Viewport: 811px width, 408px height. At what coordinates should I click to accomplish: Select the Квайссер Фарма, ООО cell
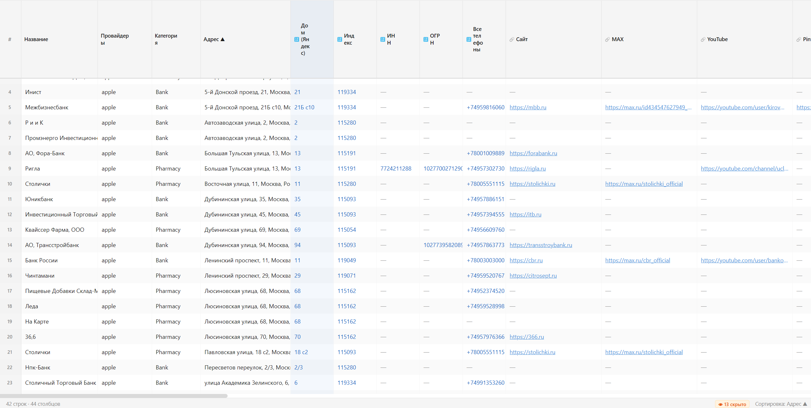point(59,230)
